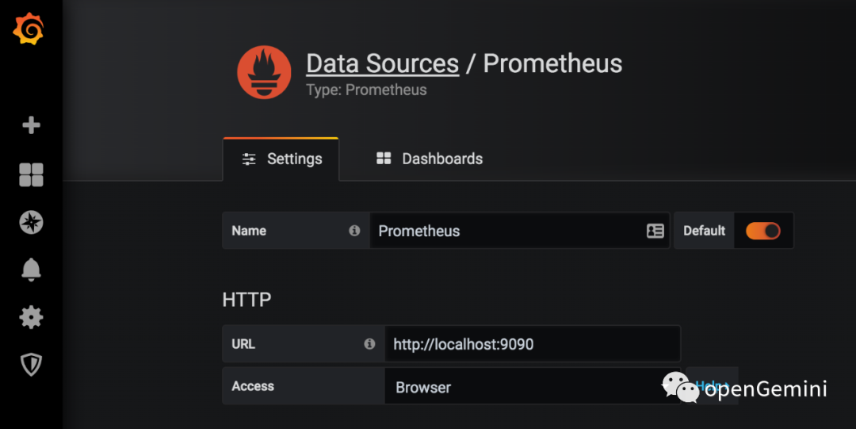Click the Name field info icon
Image resolution: width=856 pixels, height=429 pixels.
click(354, 231)
